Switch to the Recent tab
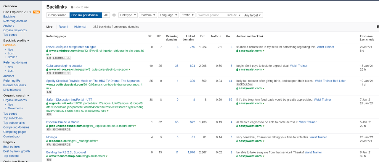The width and height of the screenshot is (379, 162). tap(63, 27)
